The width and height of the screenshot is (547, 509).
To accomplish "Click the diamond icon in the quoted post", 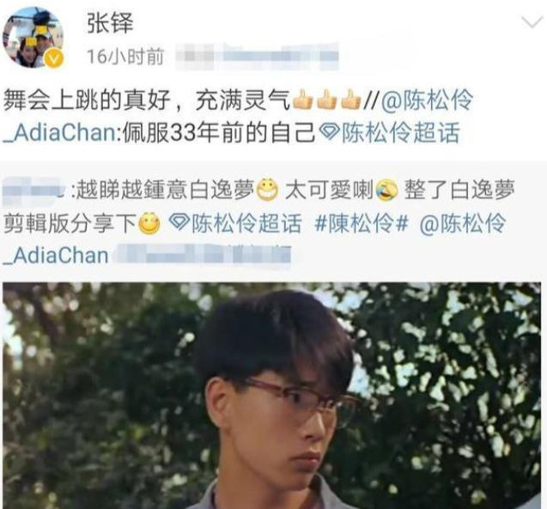I will coord(179,223).
